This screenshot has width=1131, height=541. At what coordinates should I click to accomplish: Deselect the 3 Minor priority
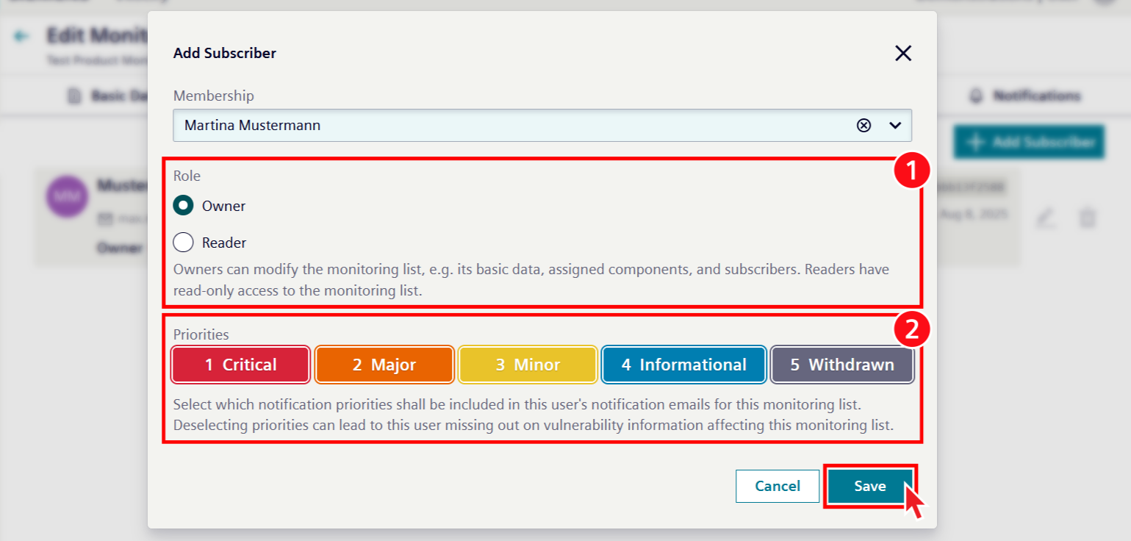(x=527, y=365)
